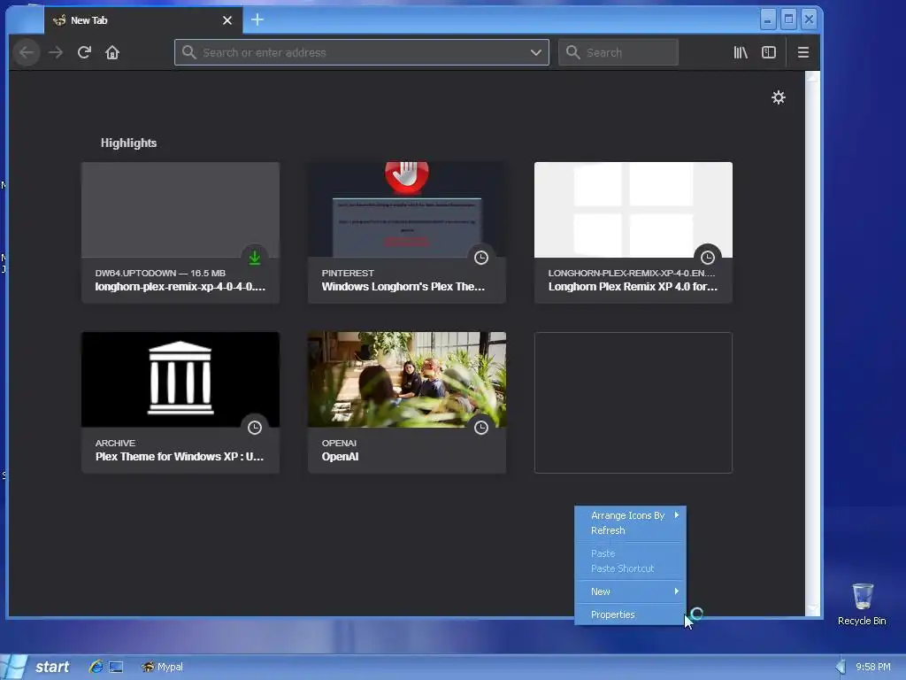Select Paste Shortcut menu entry
The width and height of the screenshot is (906, 680).
(x=630, y=568)
